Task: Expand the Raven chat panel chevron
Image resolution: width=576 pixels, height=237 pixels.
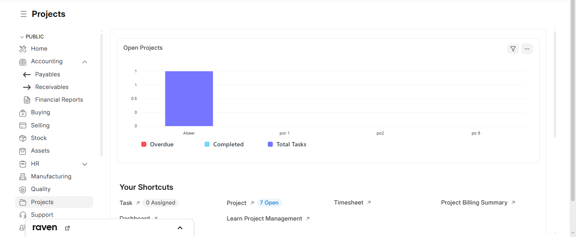Action: tap(180, 228)
